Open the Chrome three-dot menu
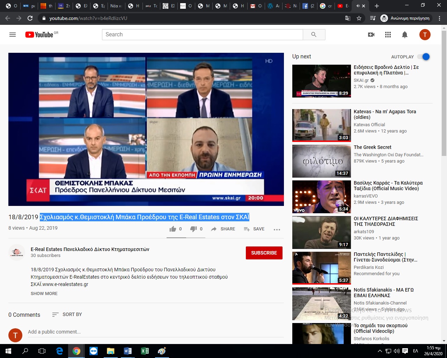The width and height of the screenshot is (447, 358). coord(440,18)
